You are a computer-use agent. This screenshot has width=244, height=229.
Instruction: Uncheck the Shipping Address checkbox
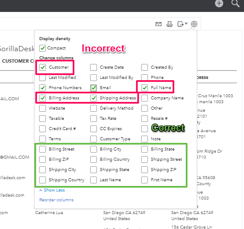click(x=94, y=98)
